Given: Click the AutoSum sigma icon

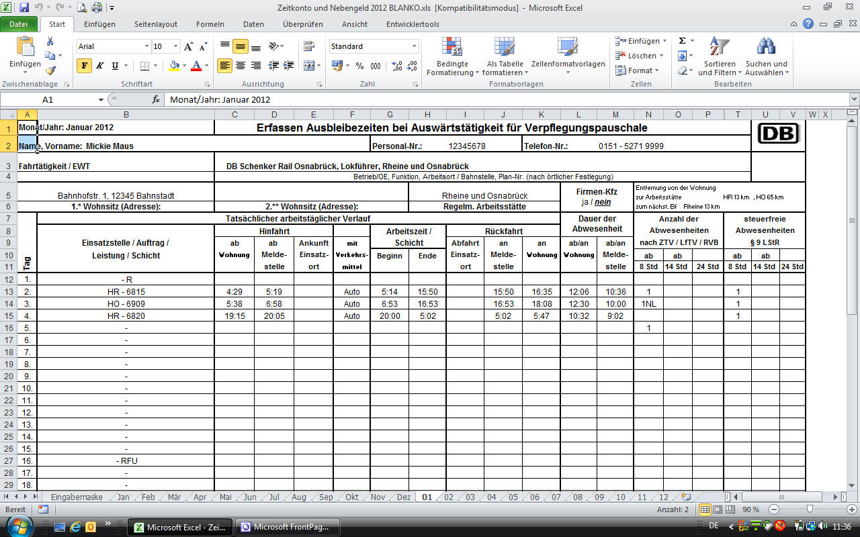Looking at the screenshot, I should [682, 41].
